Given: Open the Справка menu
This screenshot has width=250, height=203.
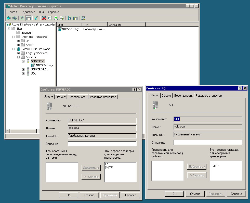Looking at the screenshot, I should point(54,12).
